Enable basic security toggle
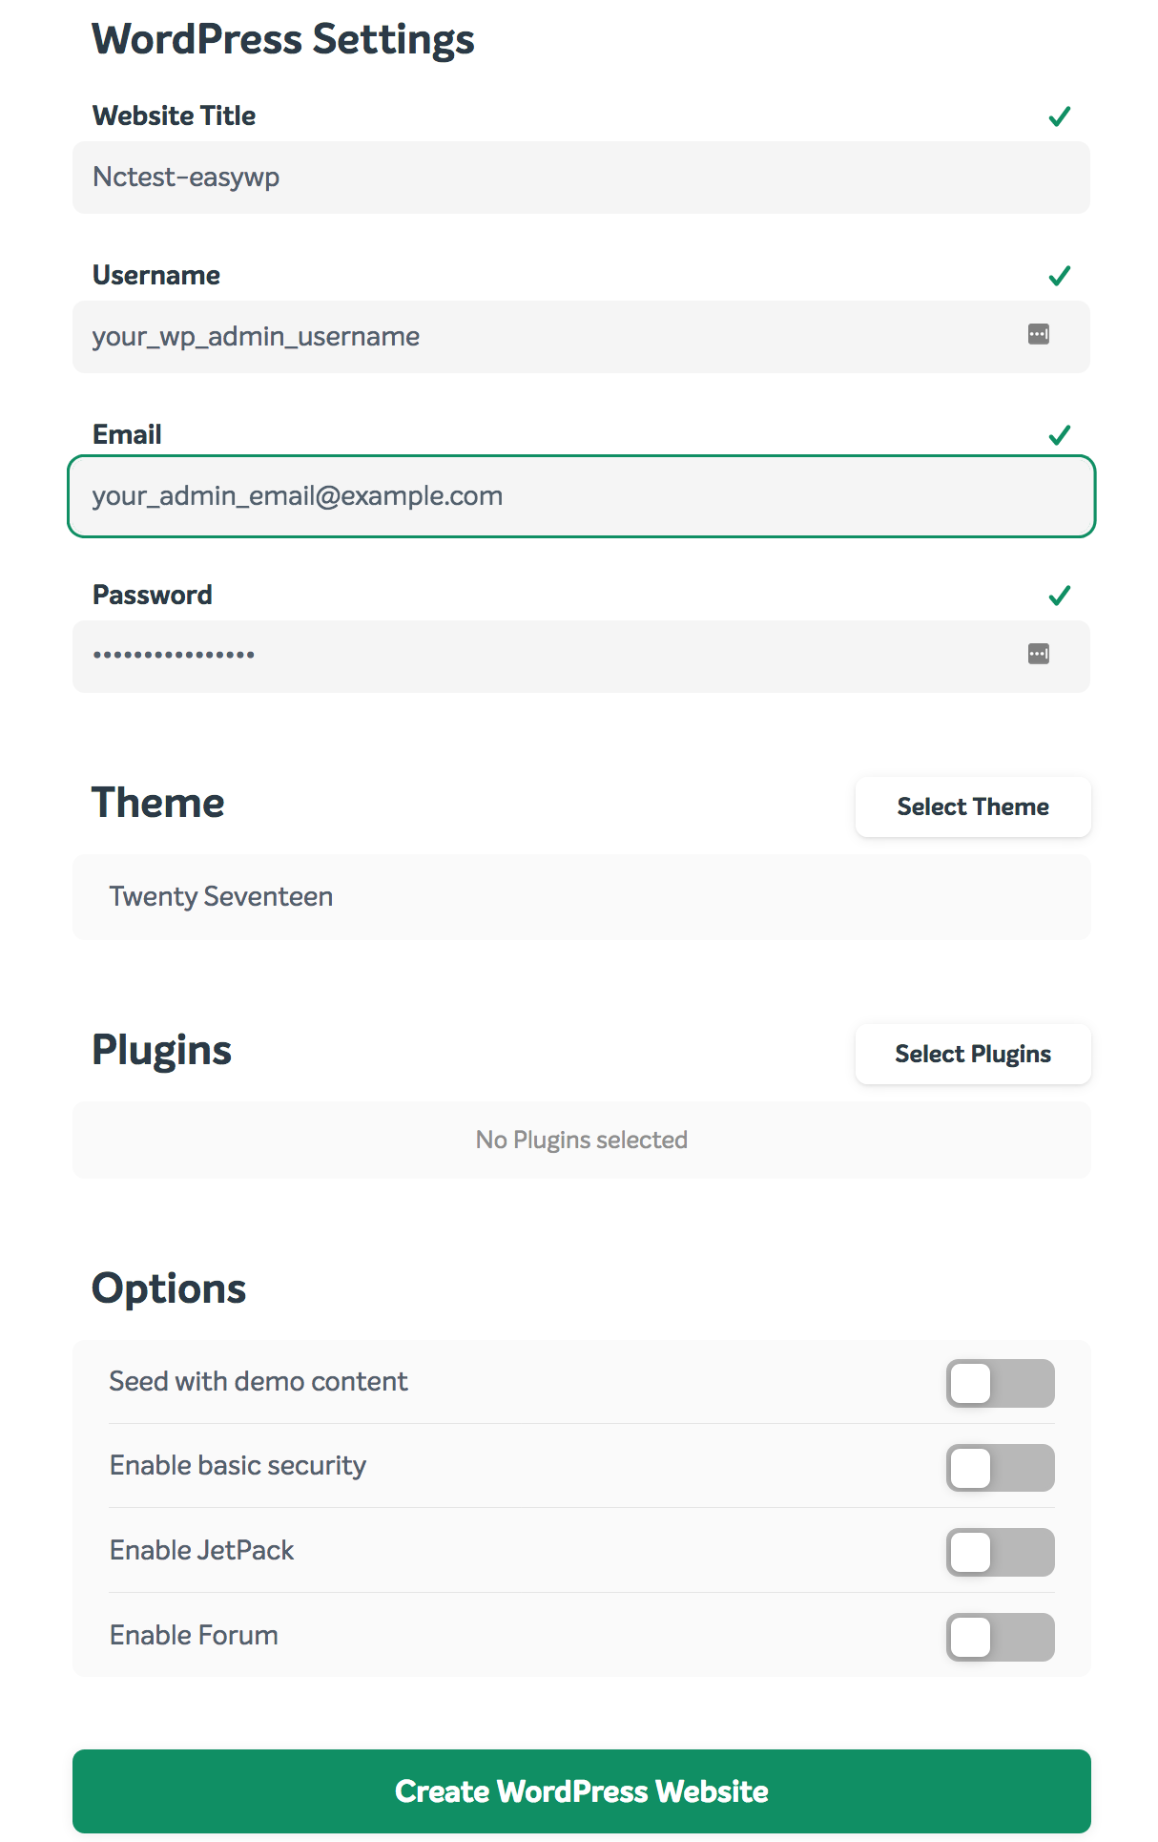 (x=1001, y=1467)
